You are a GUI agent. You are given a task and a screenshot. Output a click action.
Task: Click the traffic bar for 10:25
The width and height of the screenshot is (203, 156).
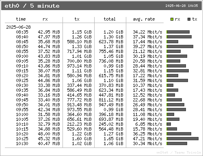[183, 139]
